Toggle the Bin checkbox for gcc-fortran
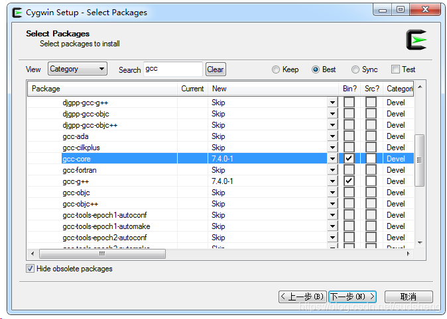This screenshot has width=447, height=319. click(349, 170)
